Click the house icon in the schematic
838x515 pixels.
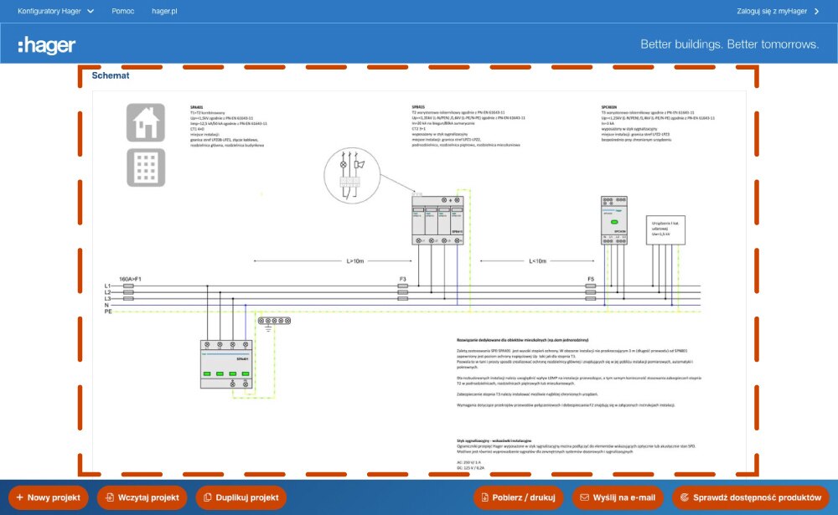click(146, 122)
